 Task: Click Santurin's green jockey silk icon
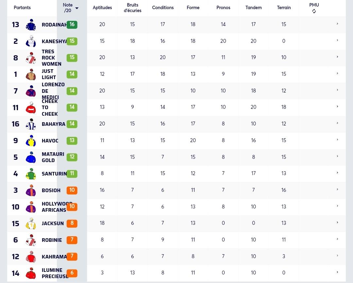pos(31,174)
